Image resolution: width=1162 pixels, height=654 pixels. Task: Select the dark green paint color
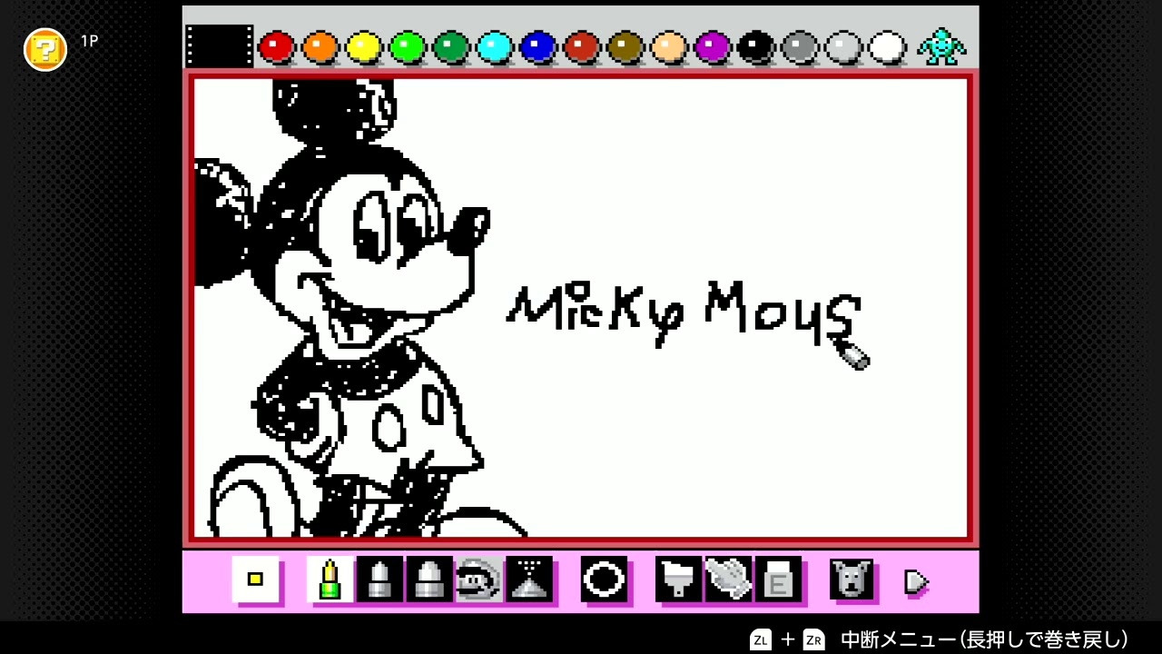coord(451,46)
